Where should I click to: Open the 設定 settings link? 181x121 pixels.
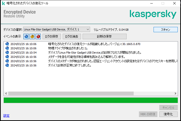point(7,115)
